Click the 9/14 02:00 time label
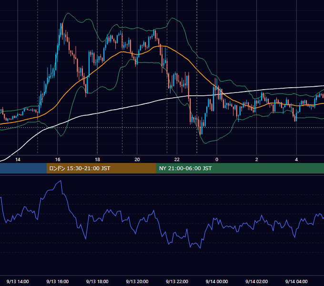The height and width of the screenshot is (286, 324). pos(256,281)
